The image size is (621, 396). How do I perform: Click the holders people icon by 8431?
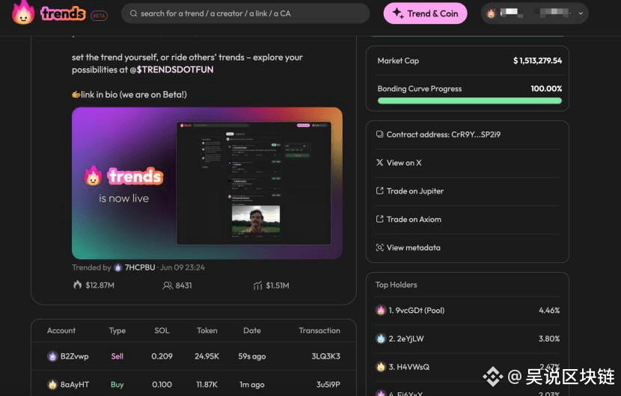point(167,285)
